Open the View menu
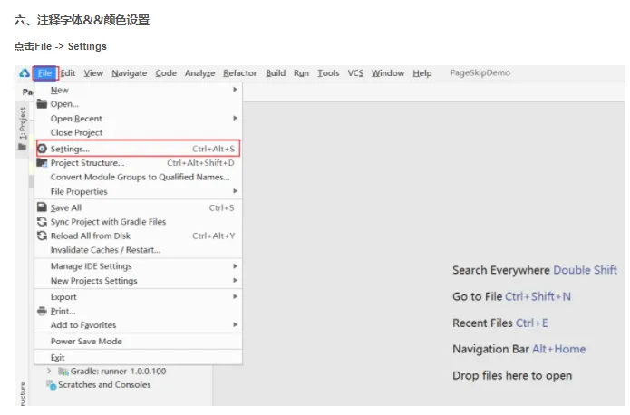Viewport: 630px width, 415px height. (x=93, y=73)
